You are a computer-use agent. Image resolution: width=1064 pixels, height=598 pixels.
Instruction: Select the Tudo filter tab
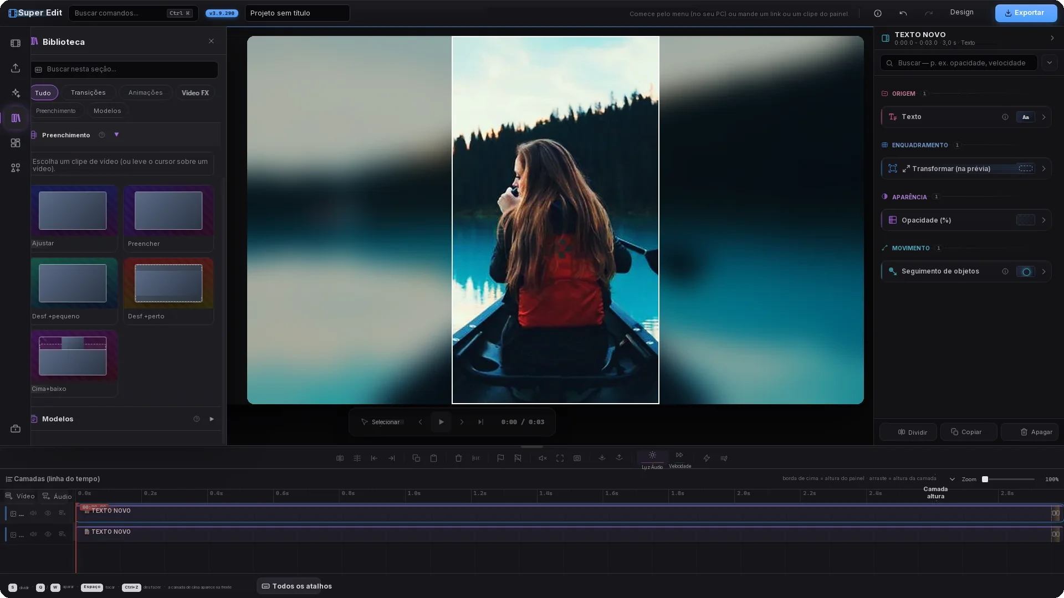[43, 93]
